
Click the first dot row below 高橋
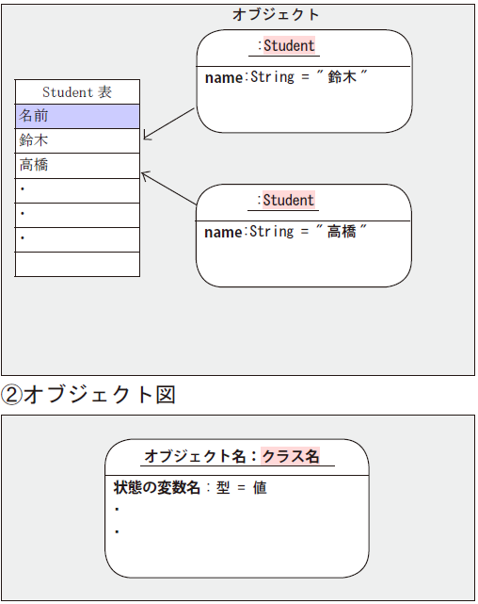[x=77, y=190]
